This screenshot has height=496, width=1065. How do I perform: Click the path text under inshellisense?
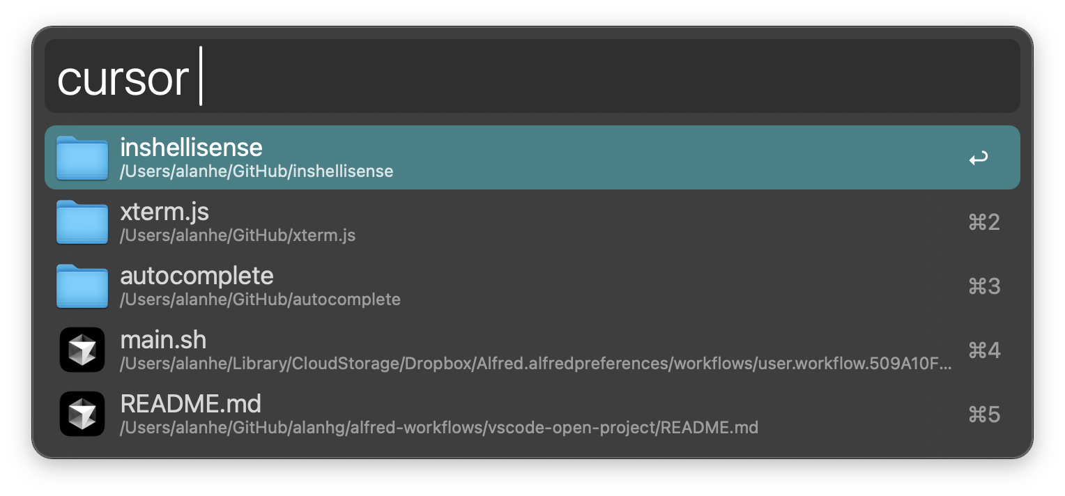point(256,171)
